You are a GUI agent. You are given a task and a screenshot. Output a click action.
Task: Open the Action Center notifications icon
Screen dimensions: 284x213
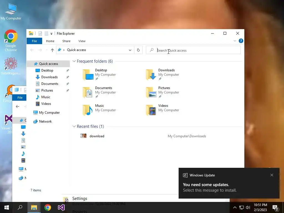275,208
